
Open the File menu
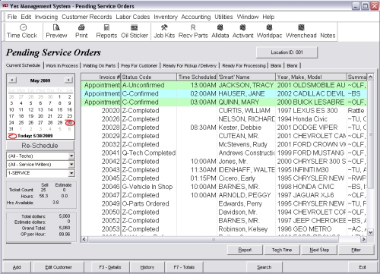click(x=12, y=17)
